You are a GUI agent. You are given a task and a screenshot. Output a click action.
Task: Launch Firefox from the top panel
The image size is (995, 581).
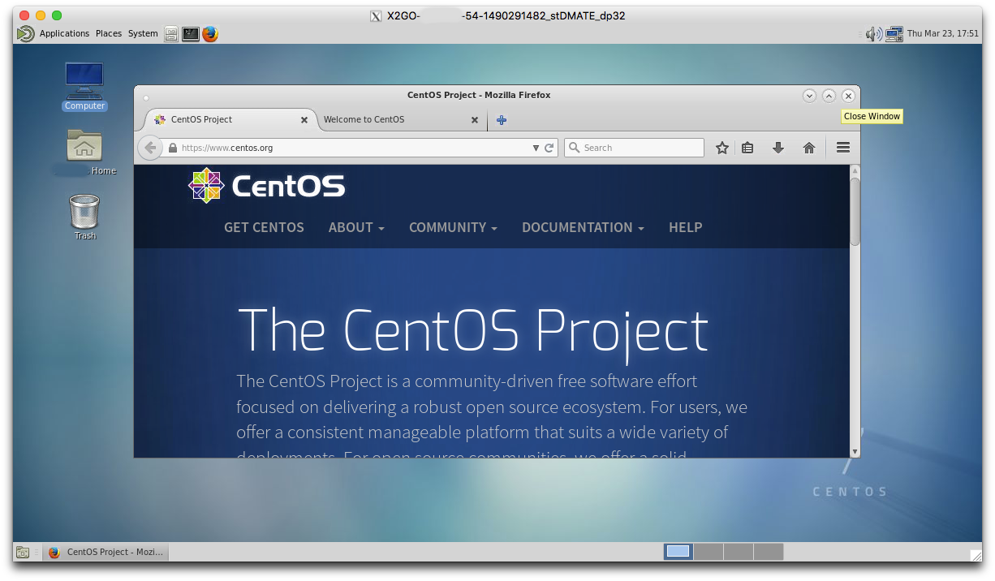click(210, 33)
